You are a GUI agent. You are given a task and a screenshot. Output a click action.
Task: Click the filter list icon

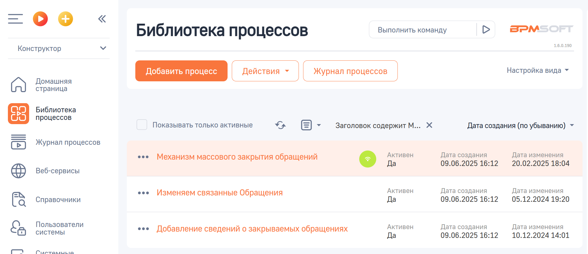pyautogui.click(x=306, y=125)
